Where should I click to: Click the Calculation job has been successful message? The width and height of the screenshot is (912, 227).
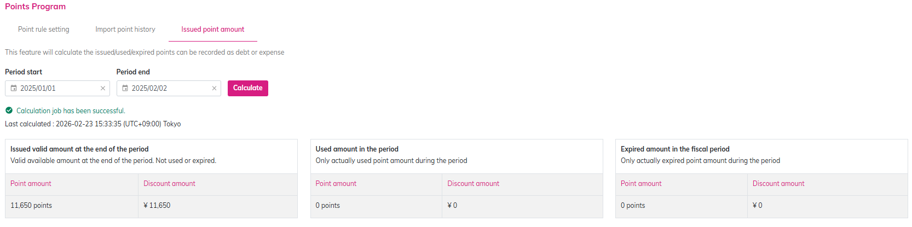[x=71, y=110]
